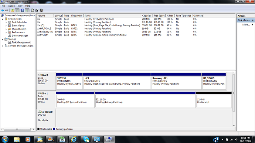This screenshot has height=143, width=255.
Task: Select the 128 MB Unallocated block
Action: 214,99
